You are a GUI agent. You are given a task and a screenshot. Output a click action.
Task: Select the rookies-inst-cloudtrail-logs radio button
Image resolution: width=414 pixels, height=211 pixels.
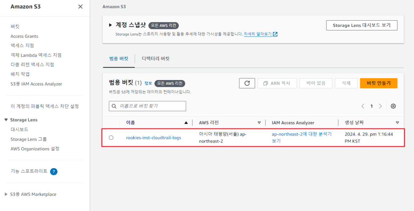tap(111, 138)
